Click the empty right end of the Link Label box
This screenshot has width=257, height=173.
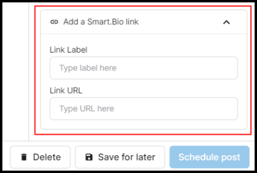coord(213,68)
